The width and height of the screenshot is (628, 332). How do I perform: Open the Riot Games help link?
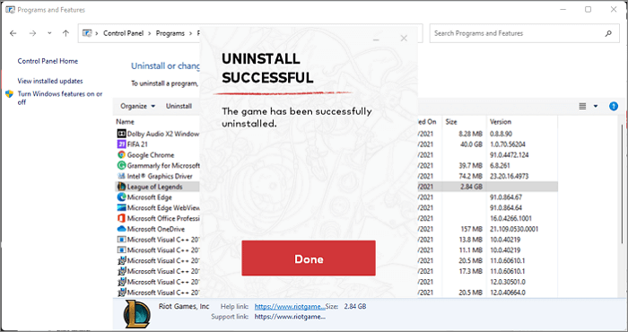(290, 306)
